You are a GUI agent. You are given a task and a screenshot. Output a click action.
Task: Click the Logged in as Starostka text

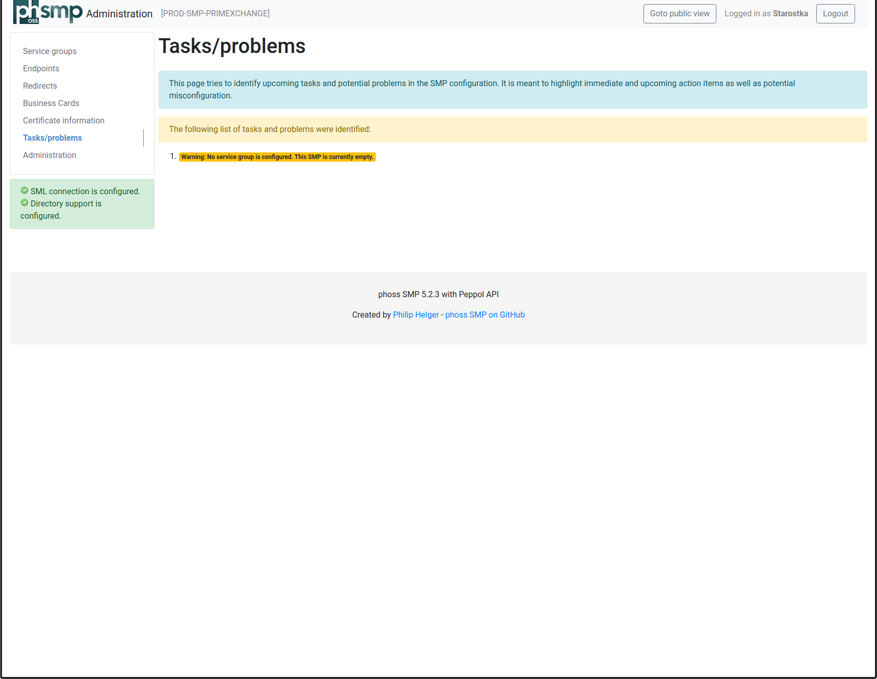coord(766,13)
